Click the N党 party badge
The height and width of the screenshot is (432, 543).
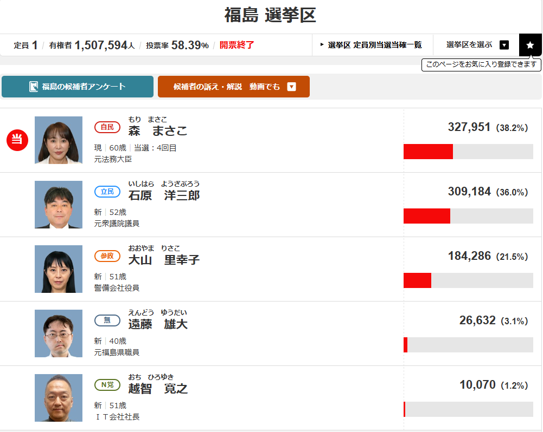click(107, 385)
